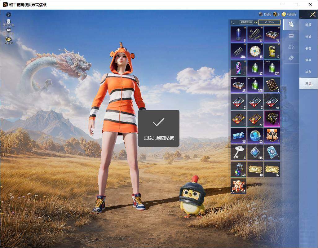The image size is (318, 248).
Task: Select the gold SS40 ticket counted 32
Action: (272, 169)
